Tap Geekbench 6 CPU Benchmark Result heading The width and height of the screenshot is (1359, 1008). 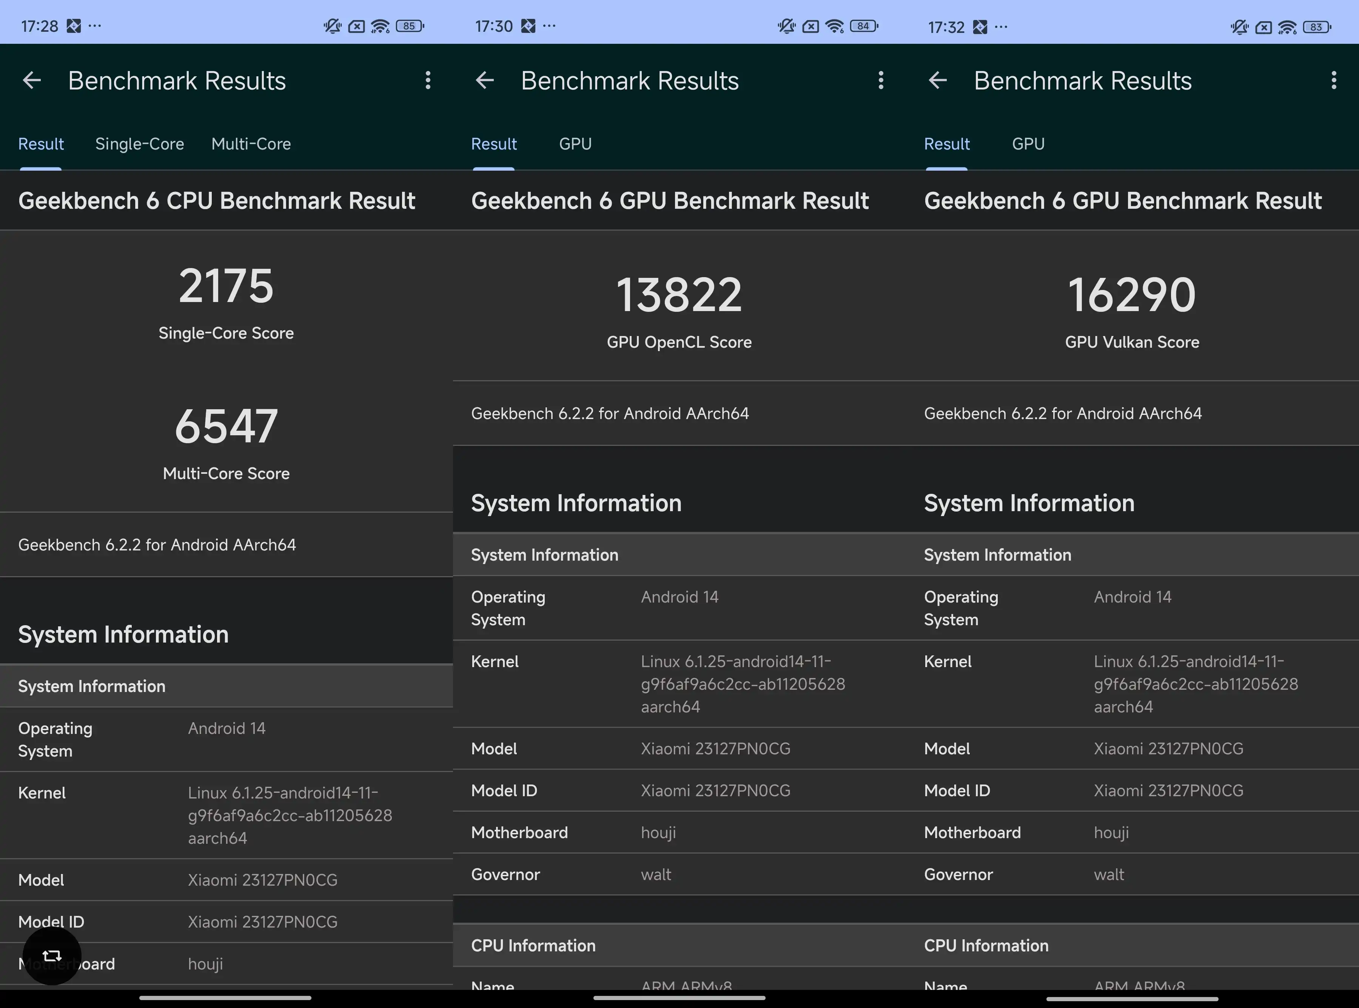coord(217,201)
